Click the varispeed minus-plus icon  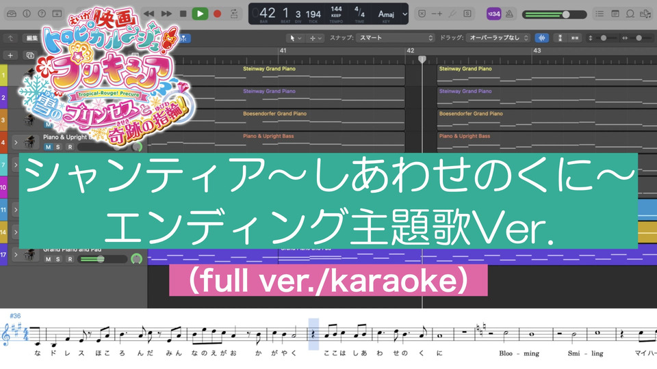437,14
